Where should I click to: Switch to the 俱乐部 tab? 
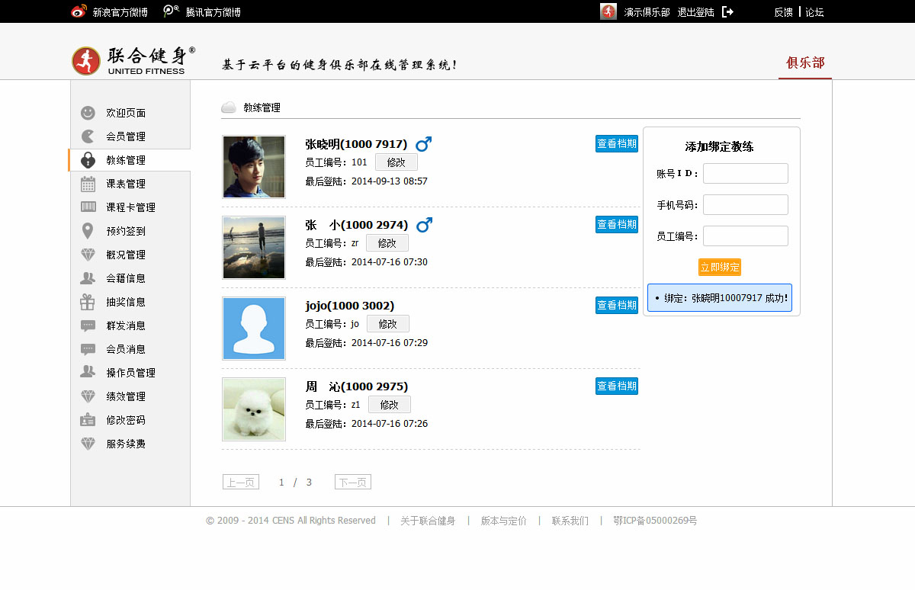[805, 63]
